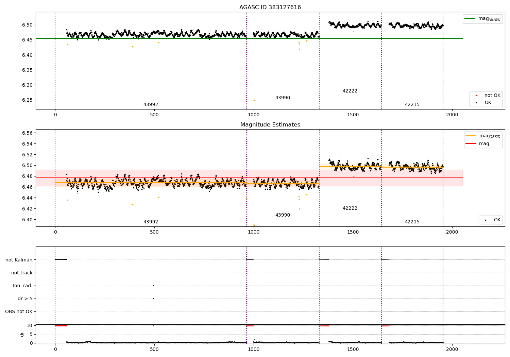Click the 'not Kalman' y-axis label

[19, 260]
